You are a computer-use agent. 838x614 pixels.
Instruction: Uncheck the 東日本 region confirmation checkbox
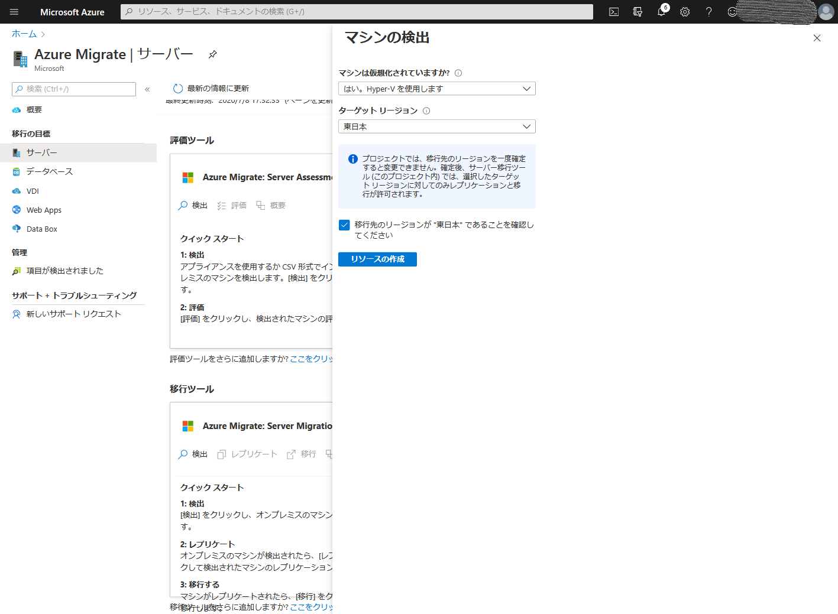click(344, 225)
